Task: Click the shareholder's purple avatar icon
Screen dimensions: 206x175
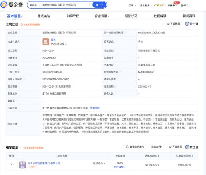Action: click(x=22, y=165)
